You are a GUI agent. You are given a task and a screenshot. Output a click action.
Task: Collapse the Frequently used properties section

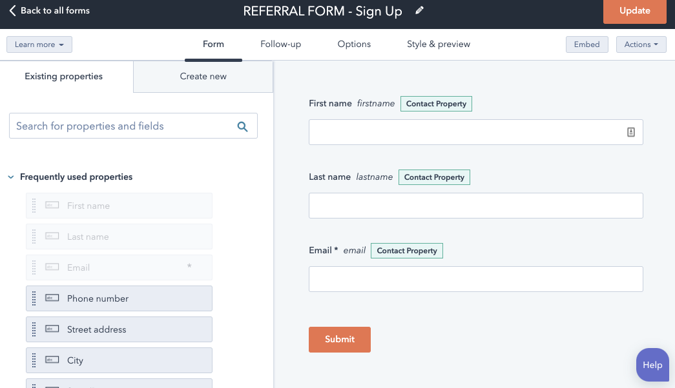(10, 177)
